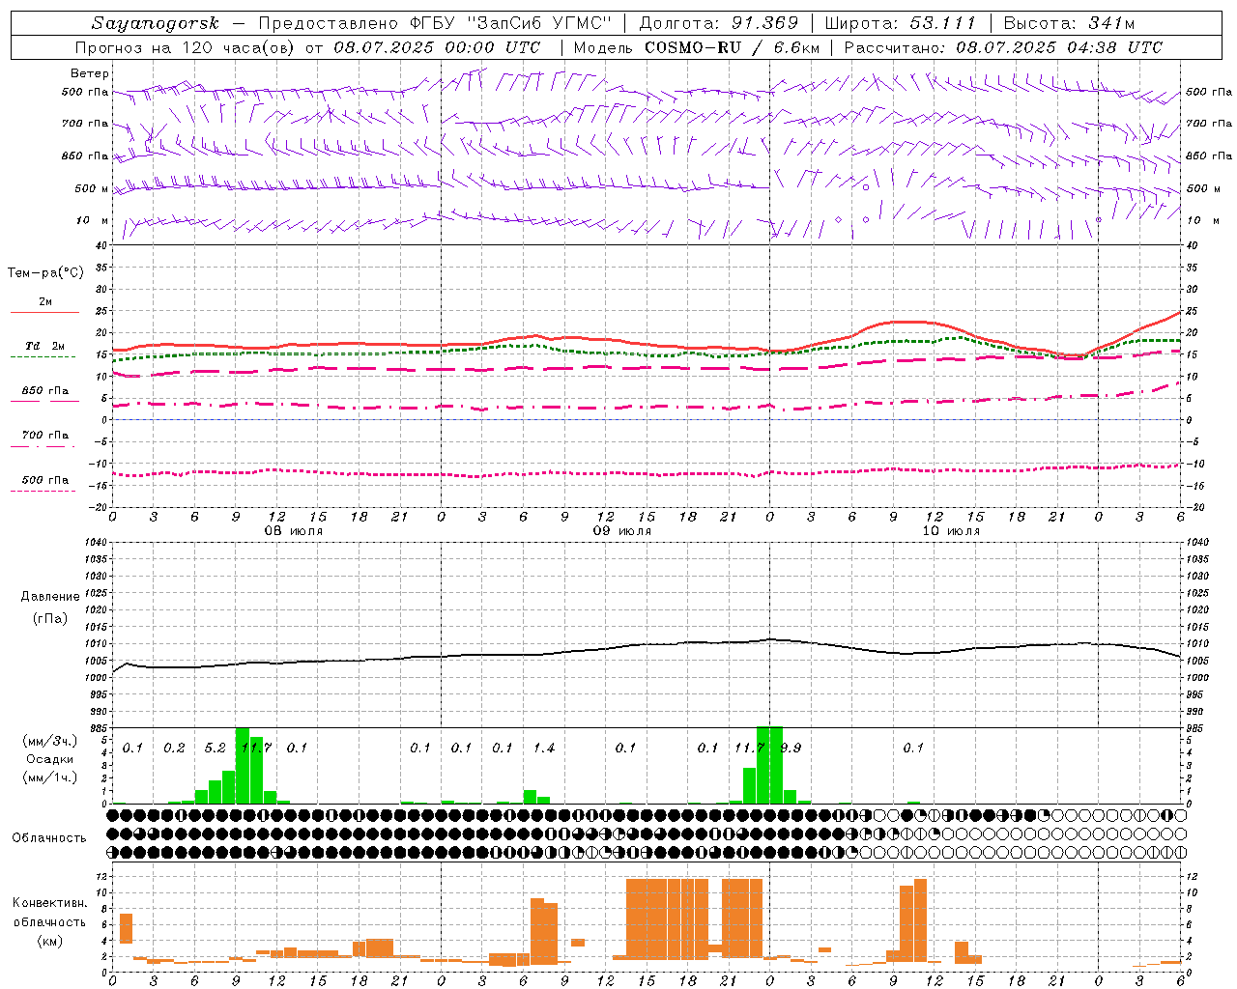The height and width of the screenshot is (989, 1237).
Task: Click the (мм/3ч.) precipitation unit label
Action: 50,741
